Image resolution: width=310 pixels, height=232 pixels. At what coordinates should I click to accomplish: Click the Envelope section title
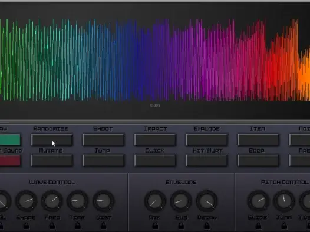[181, 182]
